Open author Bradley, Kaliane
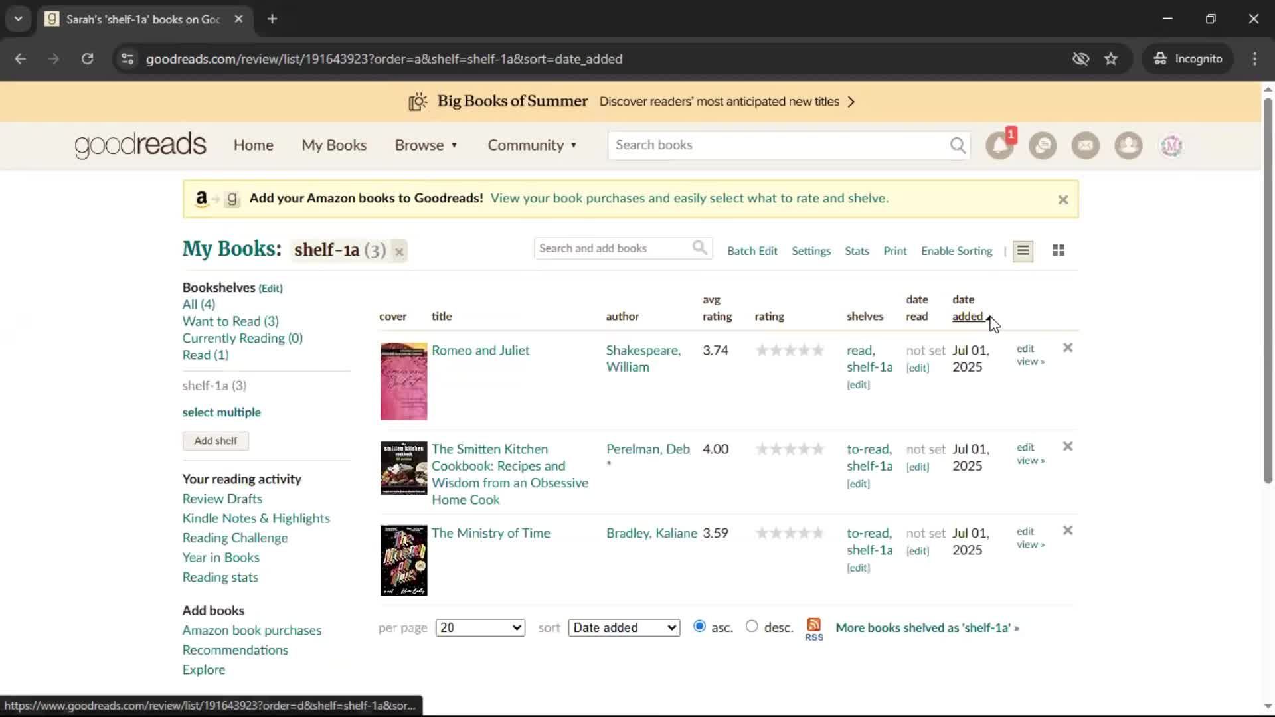This screenshot has height=717, width=1275. pyautogui.click(x=651, y=533)
